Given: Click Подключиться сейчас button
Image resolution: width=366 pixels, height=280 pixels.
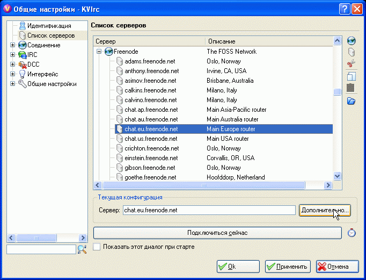Looking at the screenshot, I should 217,233.
